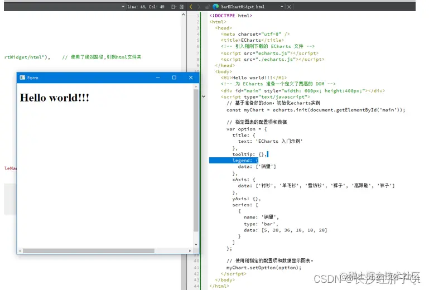Screen dimensions: 429x290
Task: Close the barEChartWidget.html document
Action: tap(289, 7)
